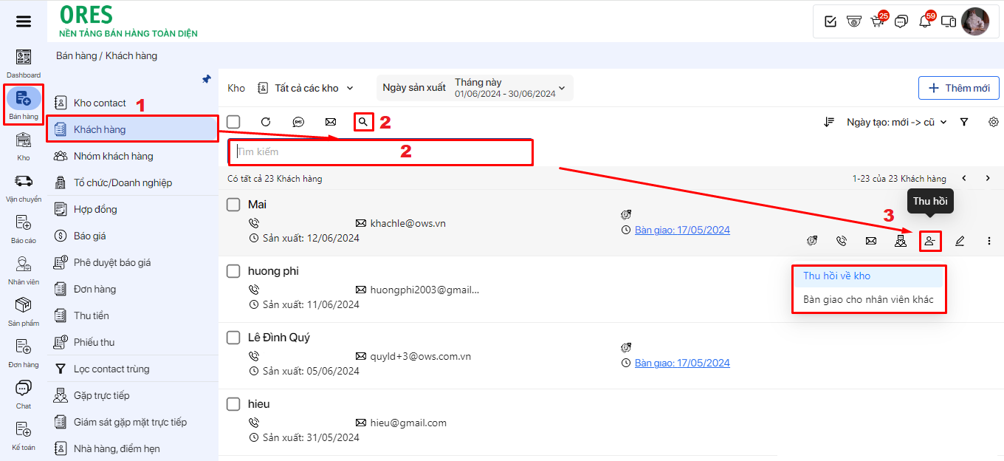
Task: Expand the Tất cả các kho dropdown
Action: click(x=306, y=88)
